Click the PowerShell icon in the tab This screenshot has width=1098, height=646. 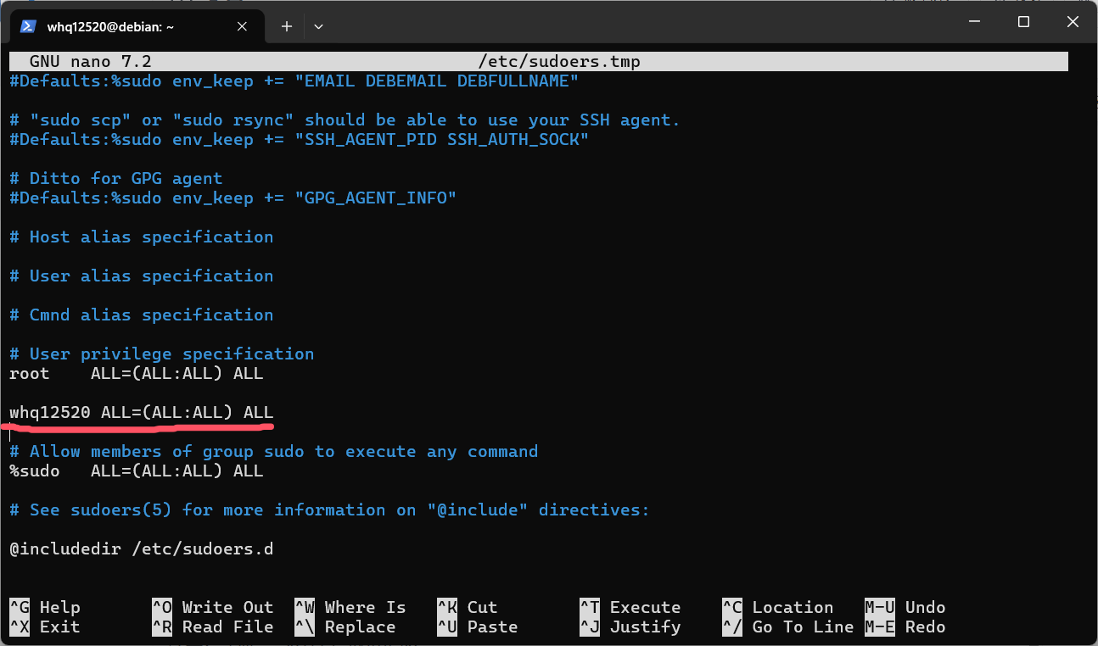click(28, 26)
